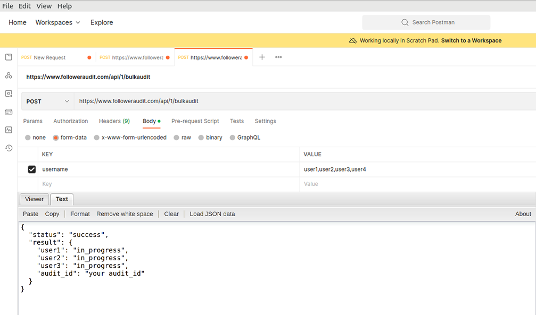Click the "user1": "in_progress" line
This screenshot has width=536, height=315.
tap(83, 251)
